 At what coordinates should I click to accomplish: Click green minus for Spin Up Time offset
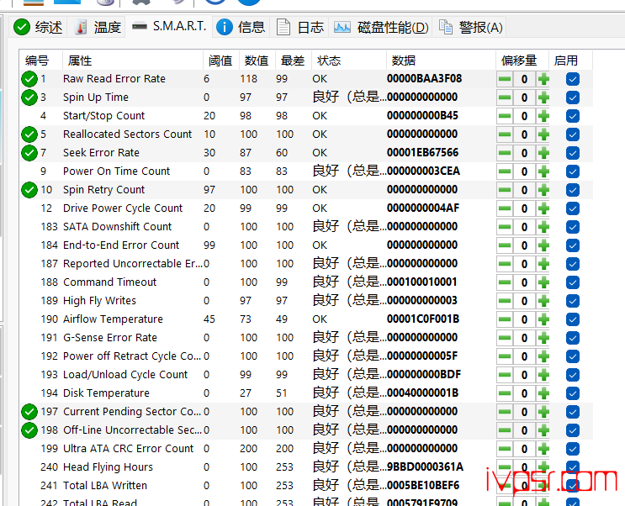[505, 98]
